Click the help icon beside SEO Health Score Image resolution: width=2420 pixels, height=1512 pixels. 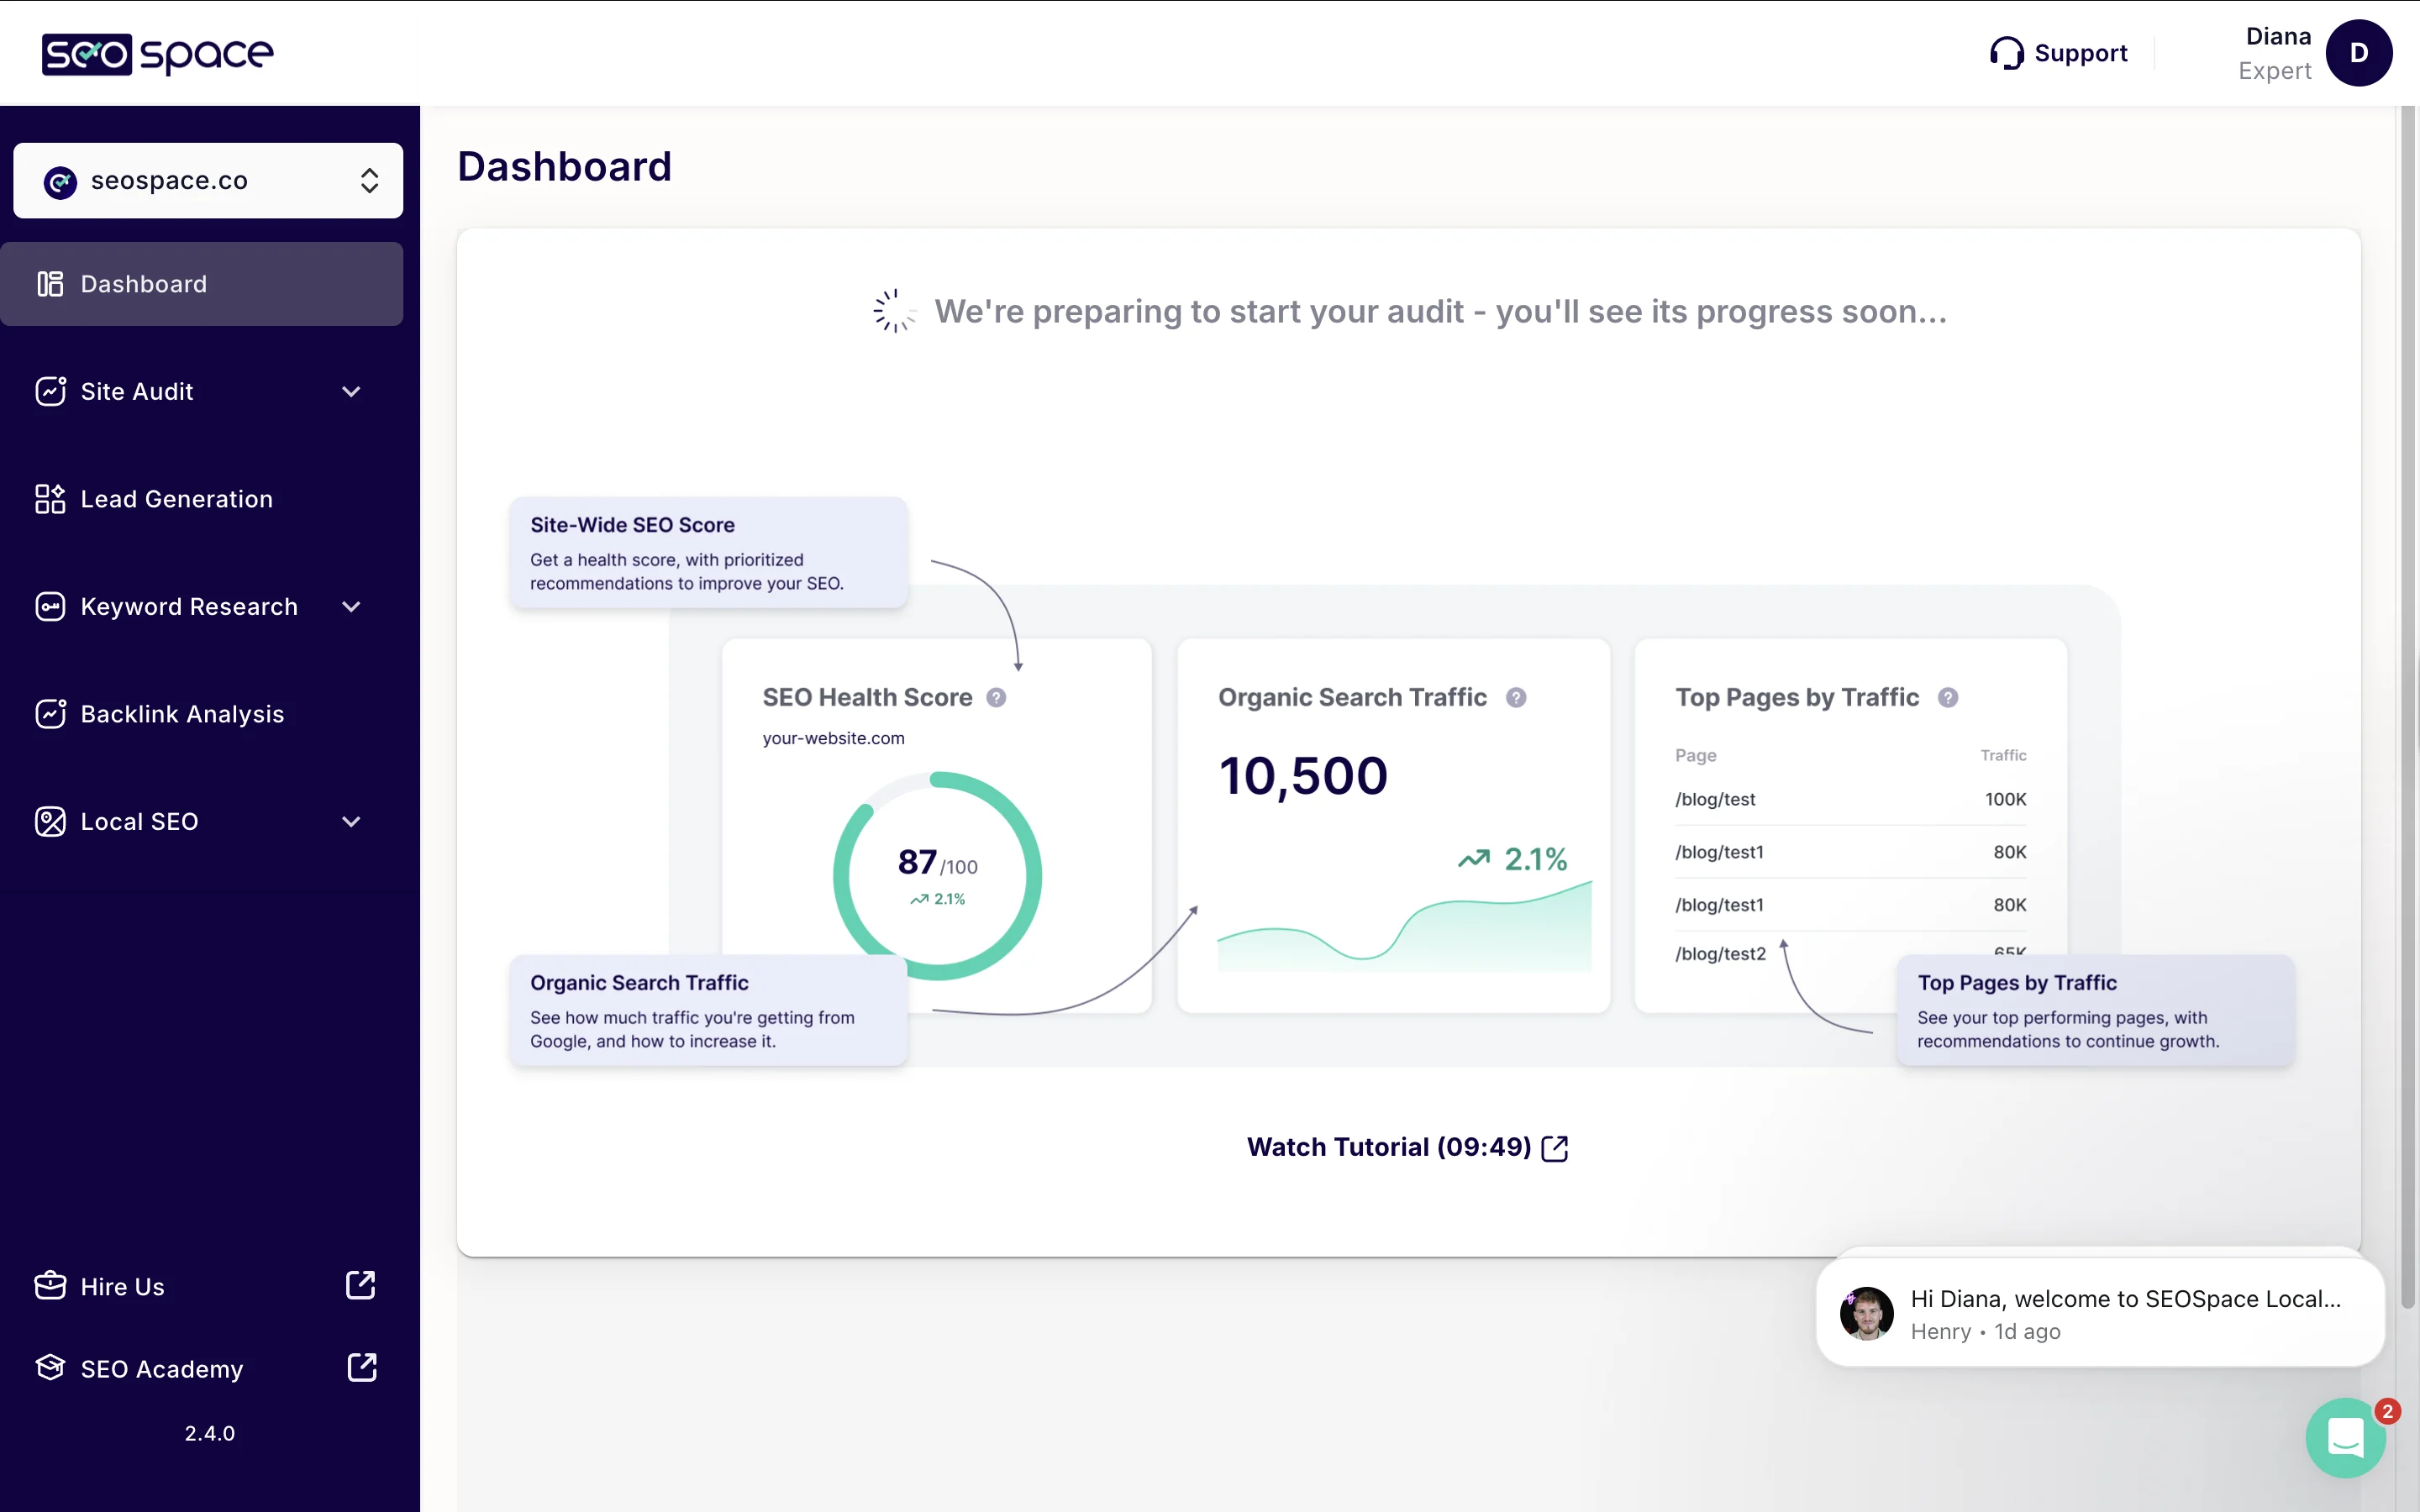[996, 698]
